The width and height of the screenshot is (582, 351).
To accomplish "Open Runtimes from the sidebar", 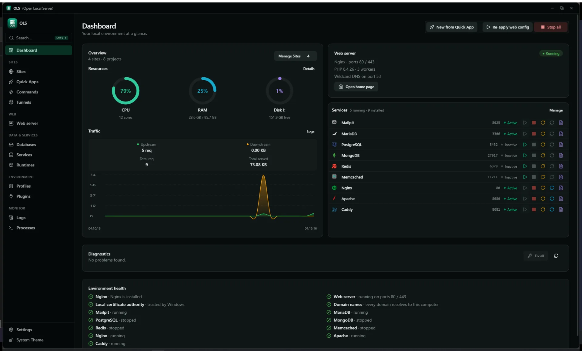I will pyautogui.click(x=38, y=165).
